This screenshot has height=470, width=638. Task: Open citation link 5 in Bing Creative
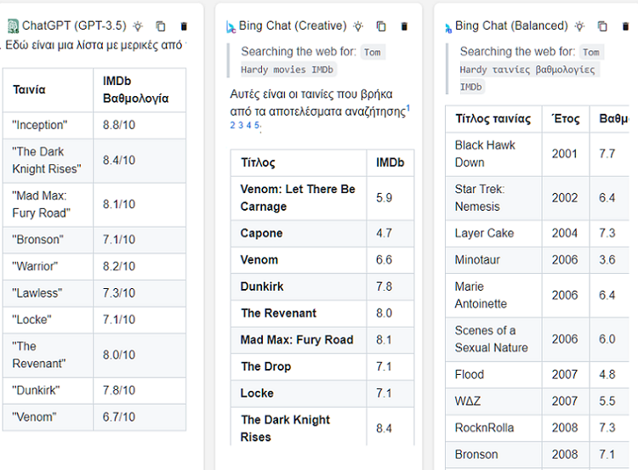[x=257, y=125]
